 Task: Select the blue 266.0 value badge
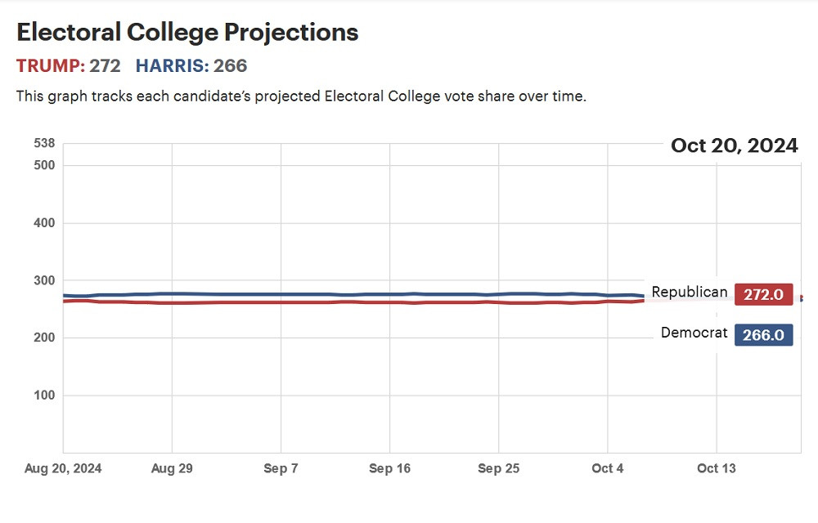click(763, 335)
